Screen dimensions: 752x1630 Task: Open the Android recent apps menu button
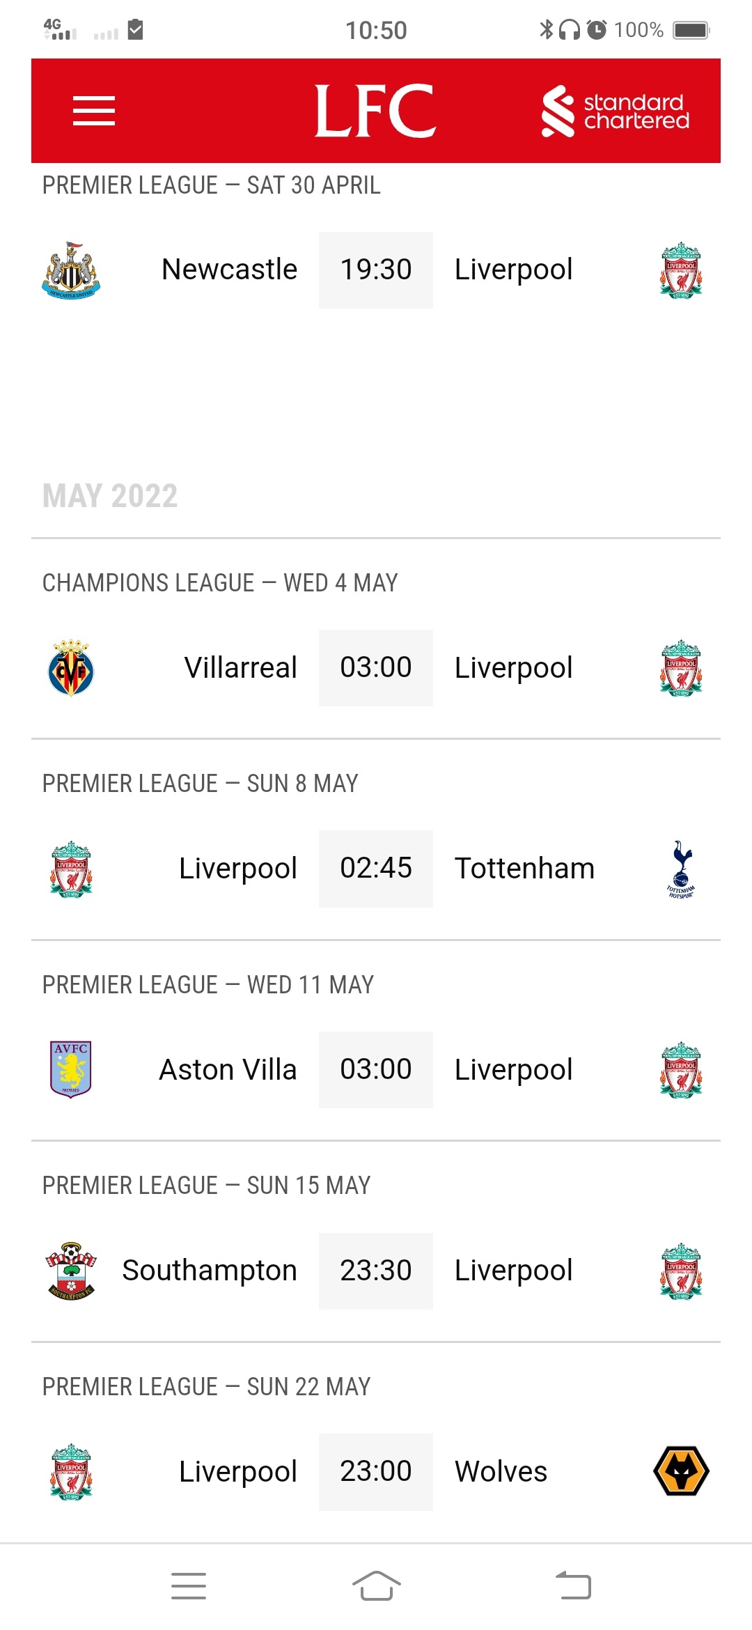coord(189,1586)
